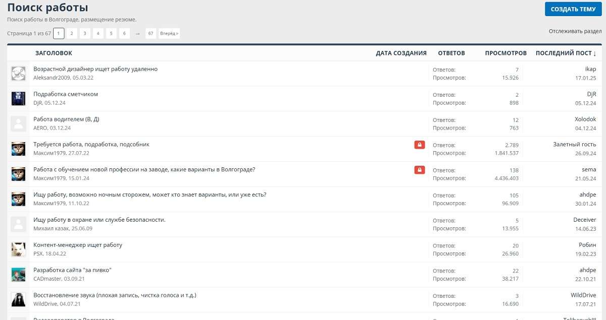Image resolution: width=606 pixels, height=320 pixels.
Task: Open Aleksandr2009's avatar in first thread
Action: point(19,73)
